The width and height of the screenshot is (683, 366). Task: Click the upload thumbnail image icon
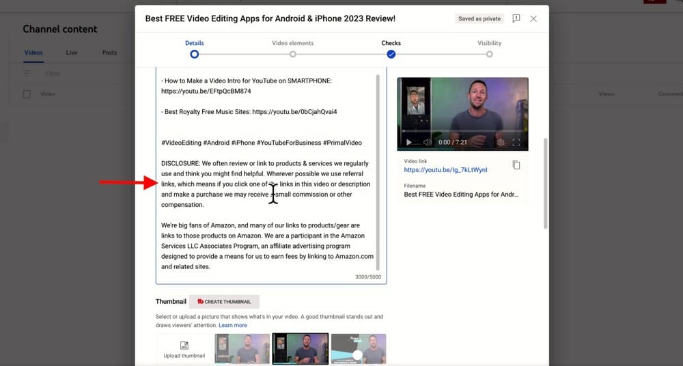[x=184, y=346]
